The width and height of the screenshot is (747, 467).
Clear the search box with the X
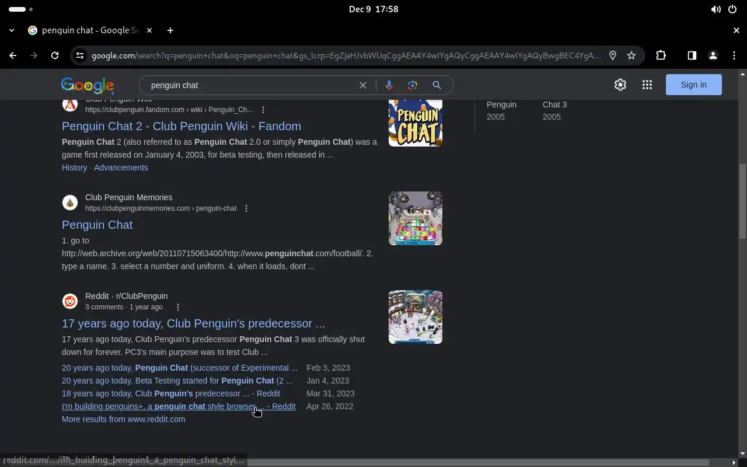363,85
